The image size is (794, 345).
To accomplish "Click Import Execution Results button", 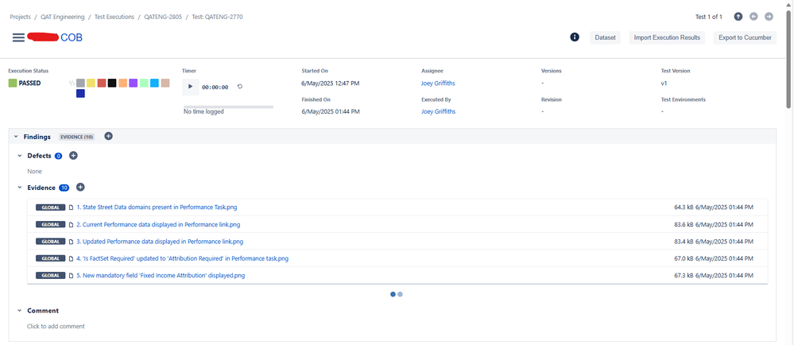I will tap(667, 37).
